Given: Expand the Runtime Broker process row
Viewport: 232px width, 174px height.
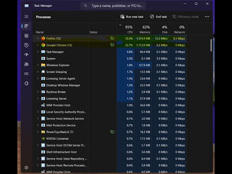Looking at the screenshot, I should click(38, 92).
